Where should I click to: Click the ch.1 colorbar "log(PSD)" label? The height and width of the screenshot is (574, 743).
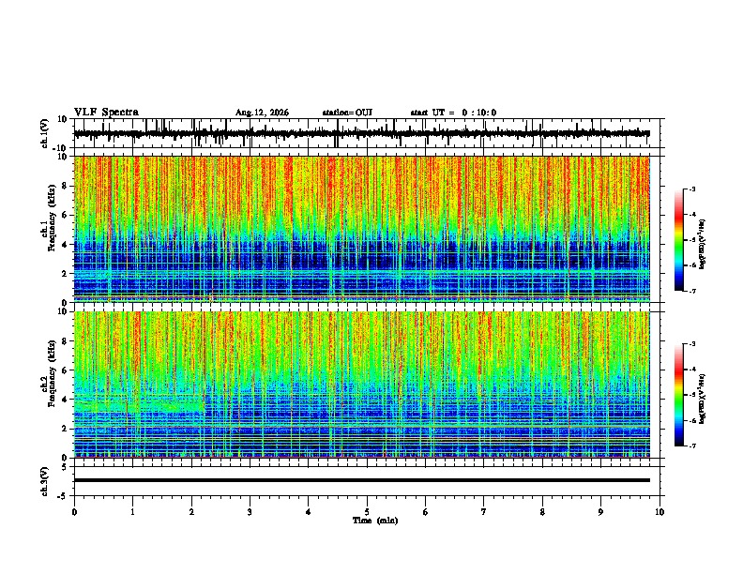703,245
